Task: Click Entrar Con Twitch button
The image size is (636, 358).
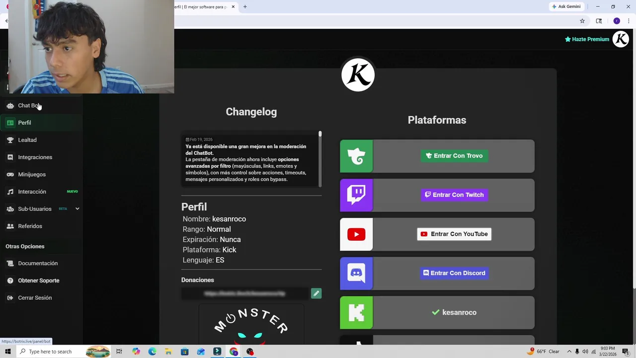Action: [454, 195]
